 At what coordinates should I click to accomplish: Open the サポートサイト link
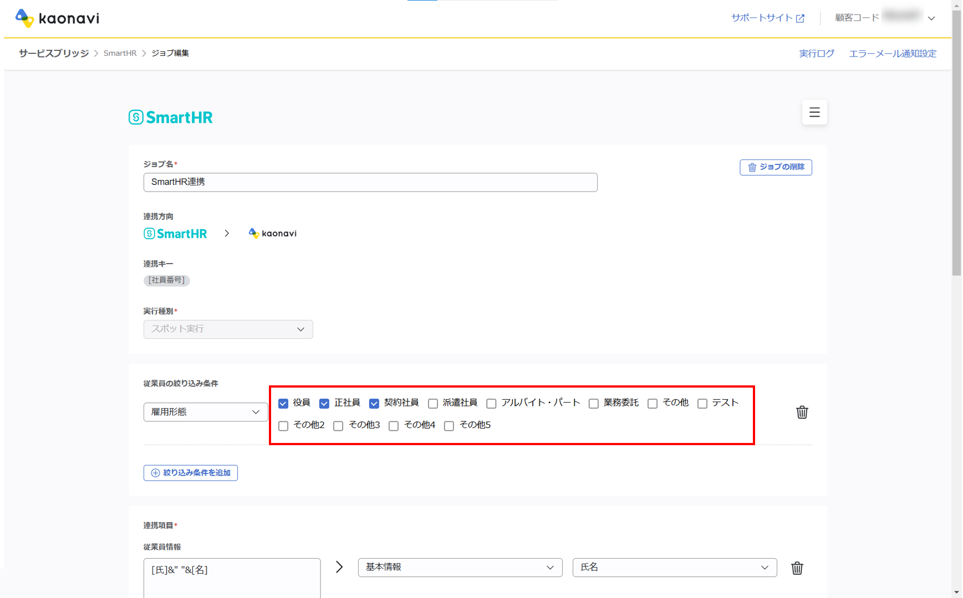(x=762, y=18)
